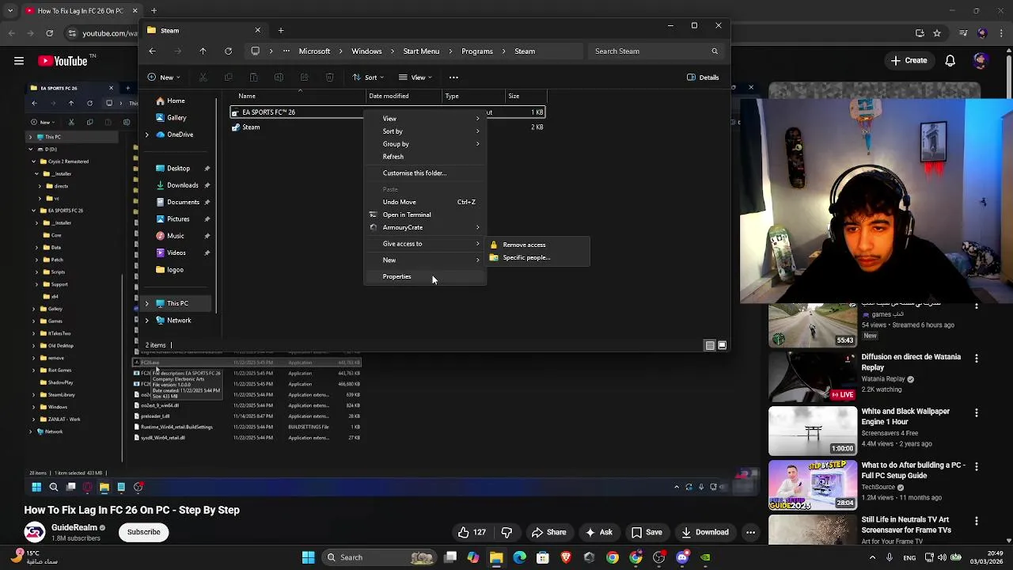
Task: Open the Group by submenu
Action: click(x=425, y=144)
